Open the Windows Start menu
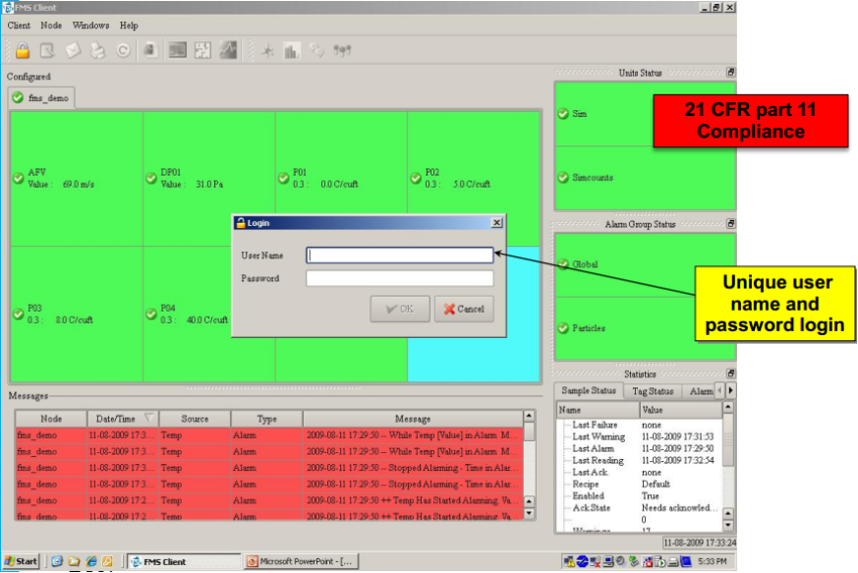 pyautogui.click(x=22, y=561)
